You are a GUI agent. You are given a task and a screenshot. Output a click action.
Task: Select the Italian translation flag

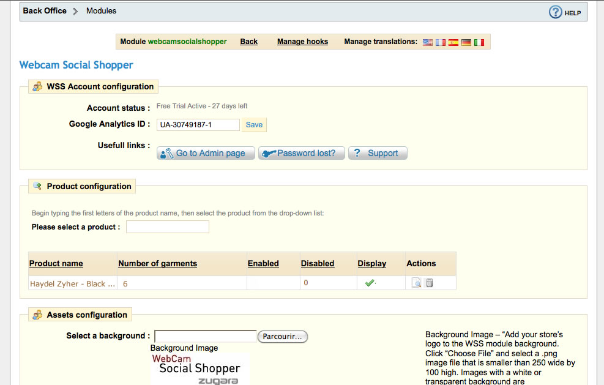point(479,42)
